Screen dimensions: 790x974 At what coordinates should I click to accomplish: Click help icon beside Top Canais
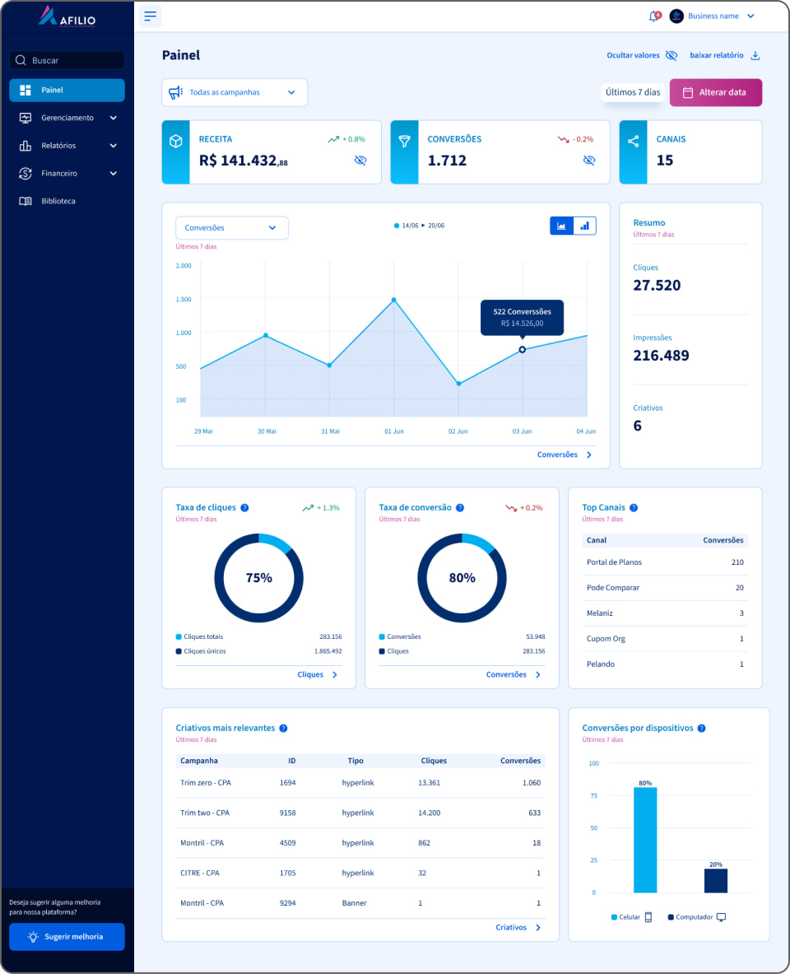(x=633, y=508)
